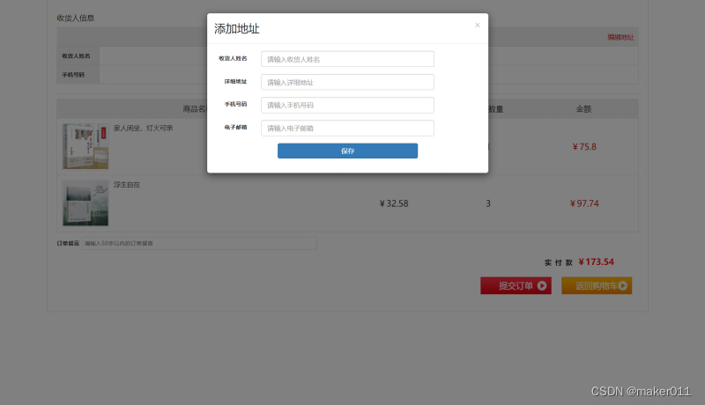
Task: Focus the 详细地址 input field
Action: coord(347,82)
